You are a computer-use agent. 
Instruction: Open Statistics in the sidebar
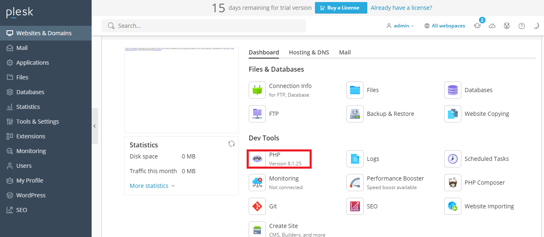point(46,107)
